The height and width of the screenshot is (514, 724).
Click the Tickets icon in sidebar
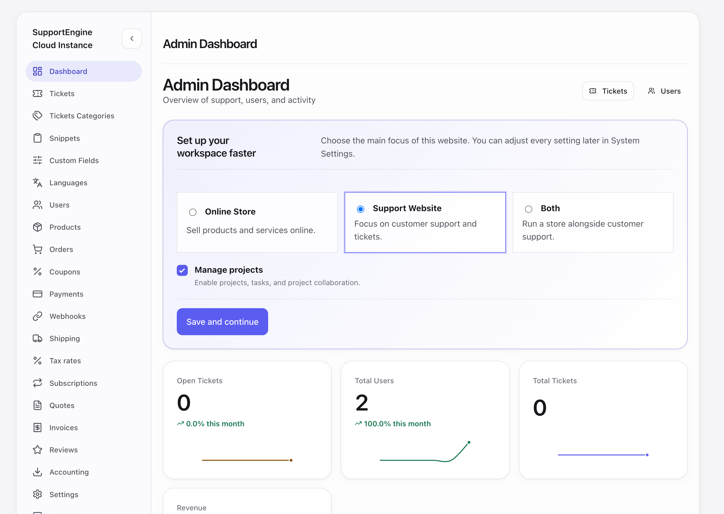tap(37, 93)
